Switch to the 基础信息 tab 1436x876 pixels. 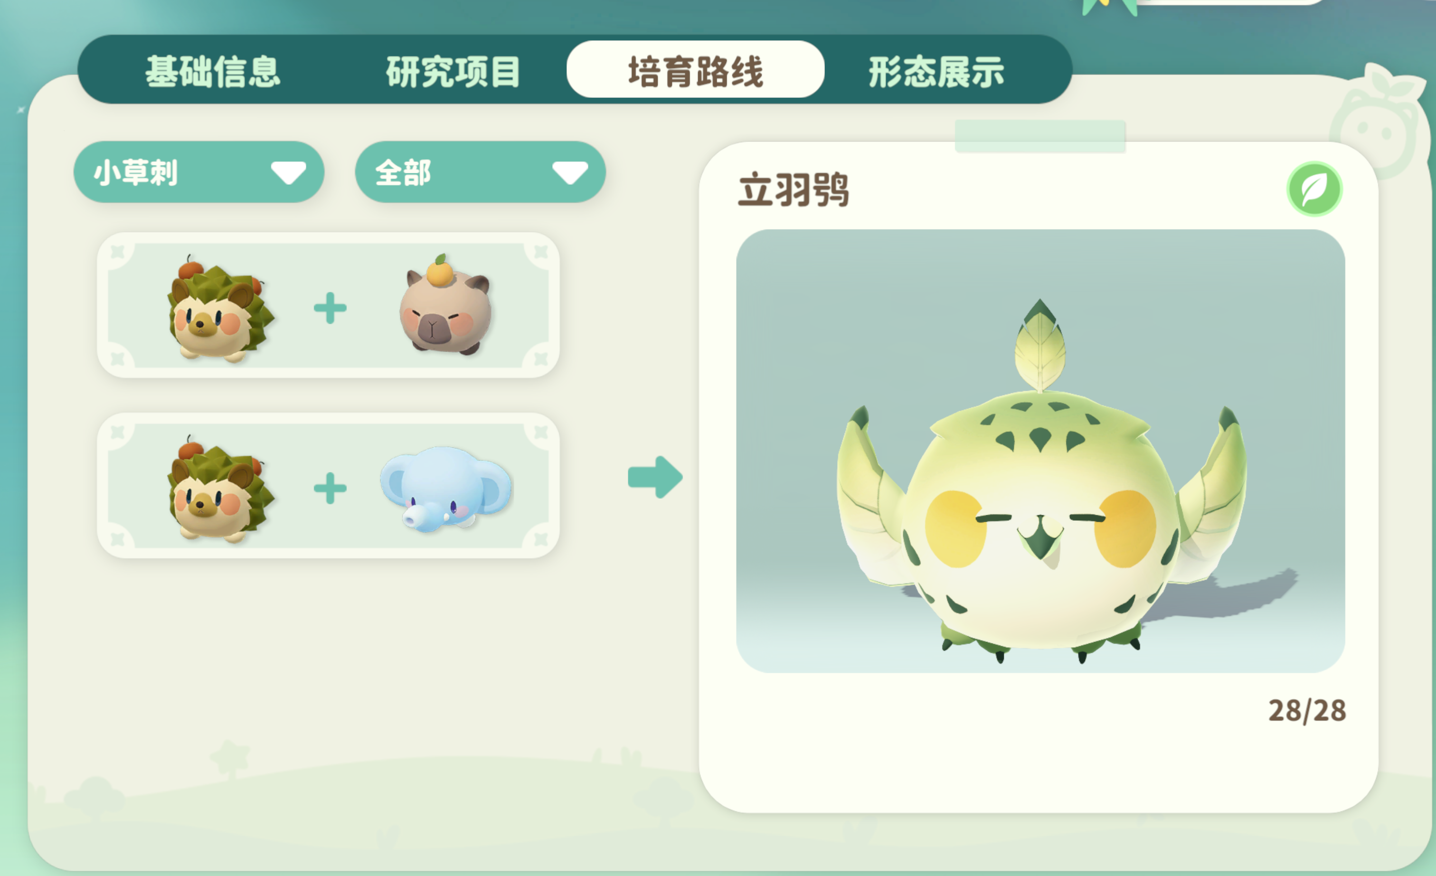pos(213,72)
